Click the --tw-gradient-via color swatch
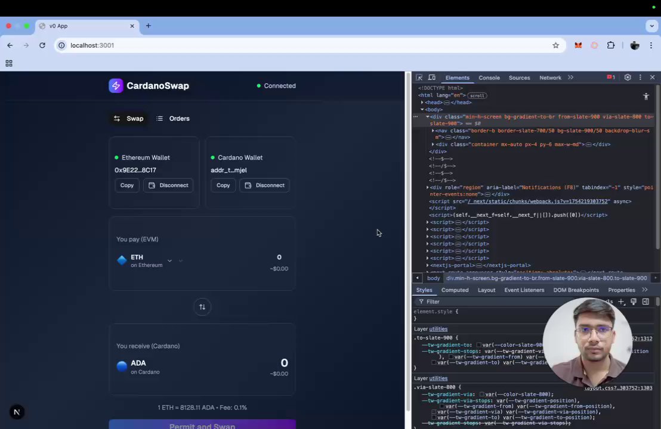 click(x=481, y=394)
